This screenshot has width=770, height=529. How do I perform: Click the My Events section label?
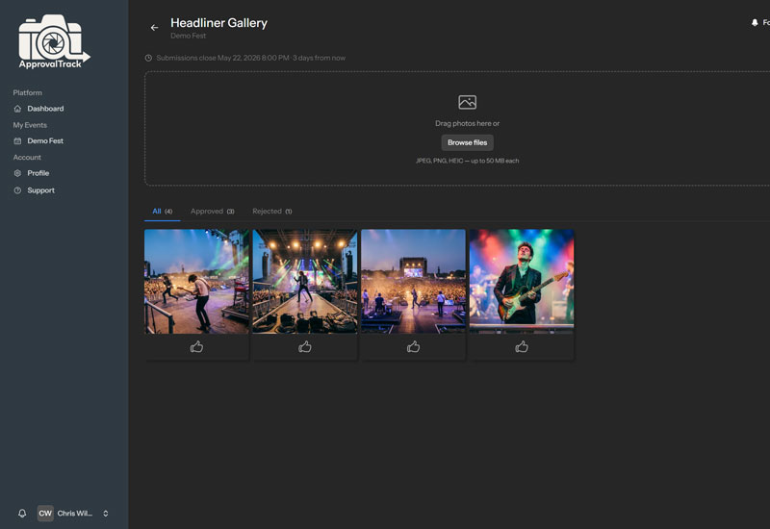[30, 125]
